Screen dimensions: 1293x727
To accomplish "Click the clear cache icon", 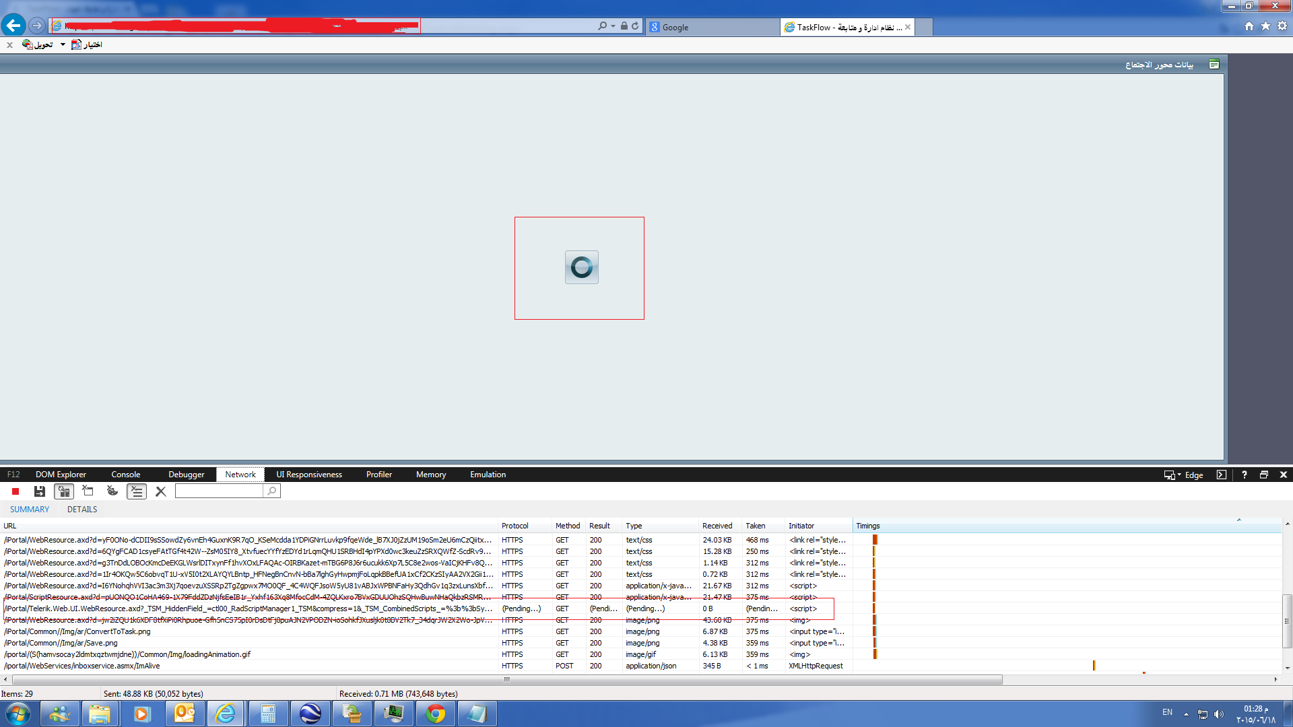I will [88, 491].
